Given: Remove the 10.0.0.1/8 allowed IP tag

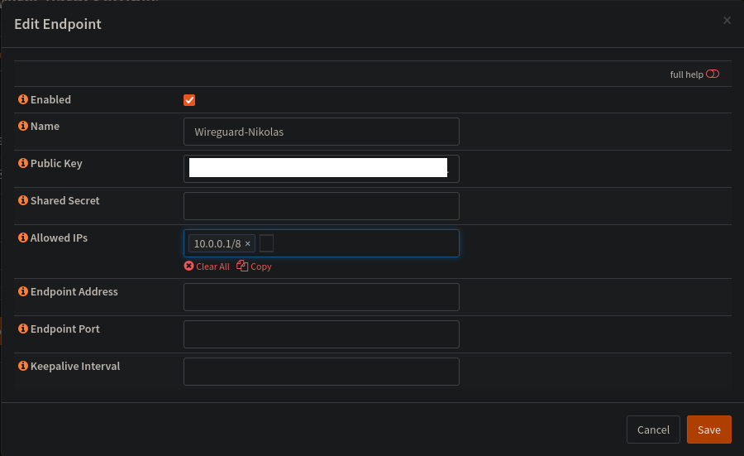Looking at the screenshot, I should coord(248,244).
